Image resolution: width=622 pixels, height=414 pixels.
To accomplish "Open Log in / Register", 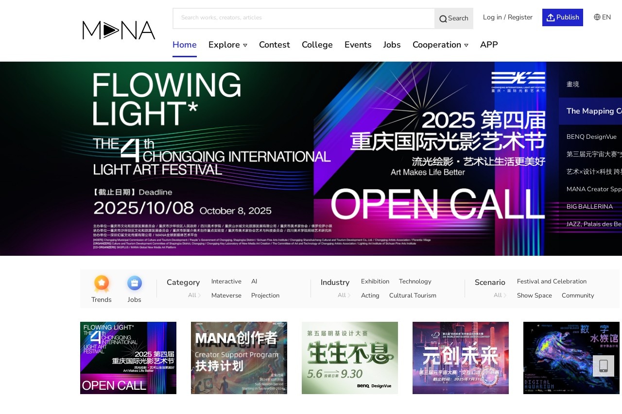I will click(508, 17).
